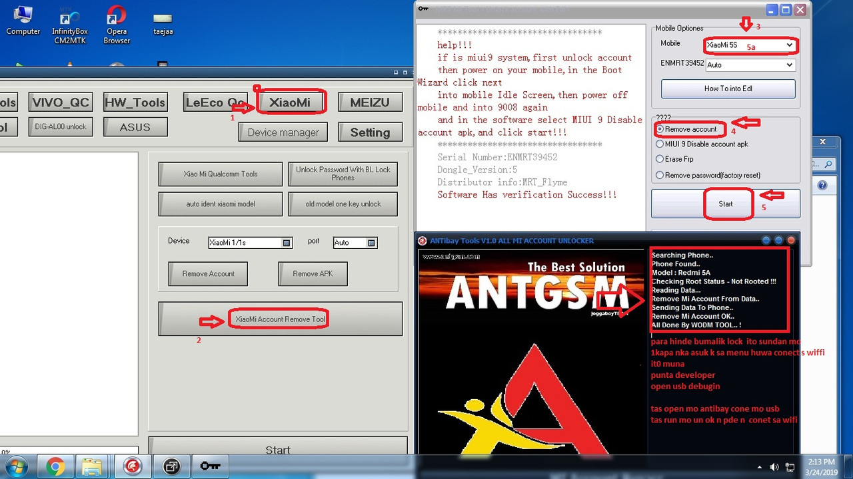853x479 pixels.
Task: Open the VIVO_QC section
Action: coord(61,102)
